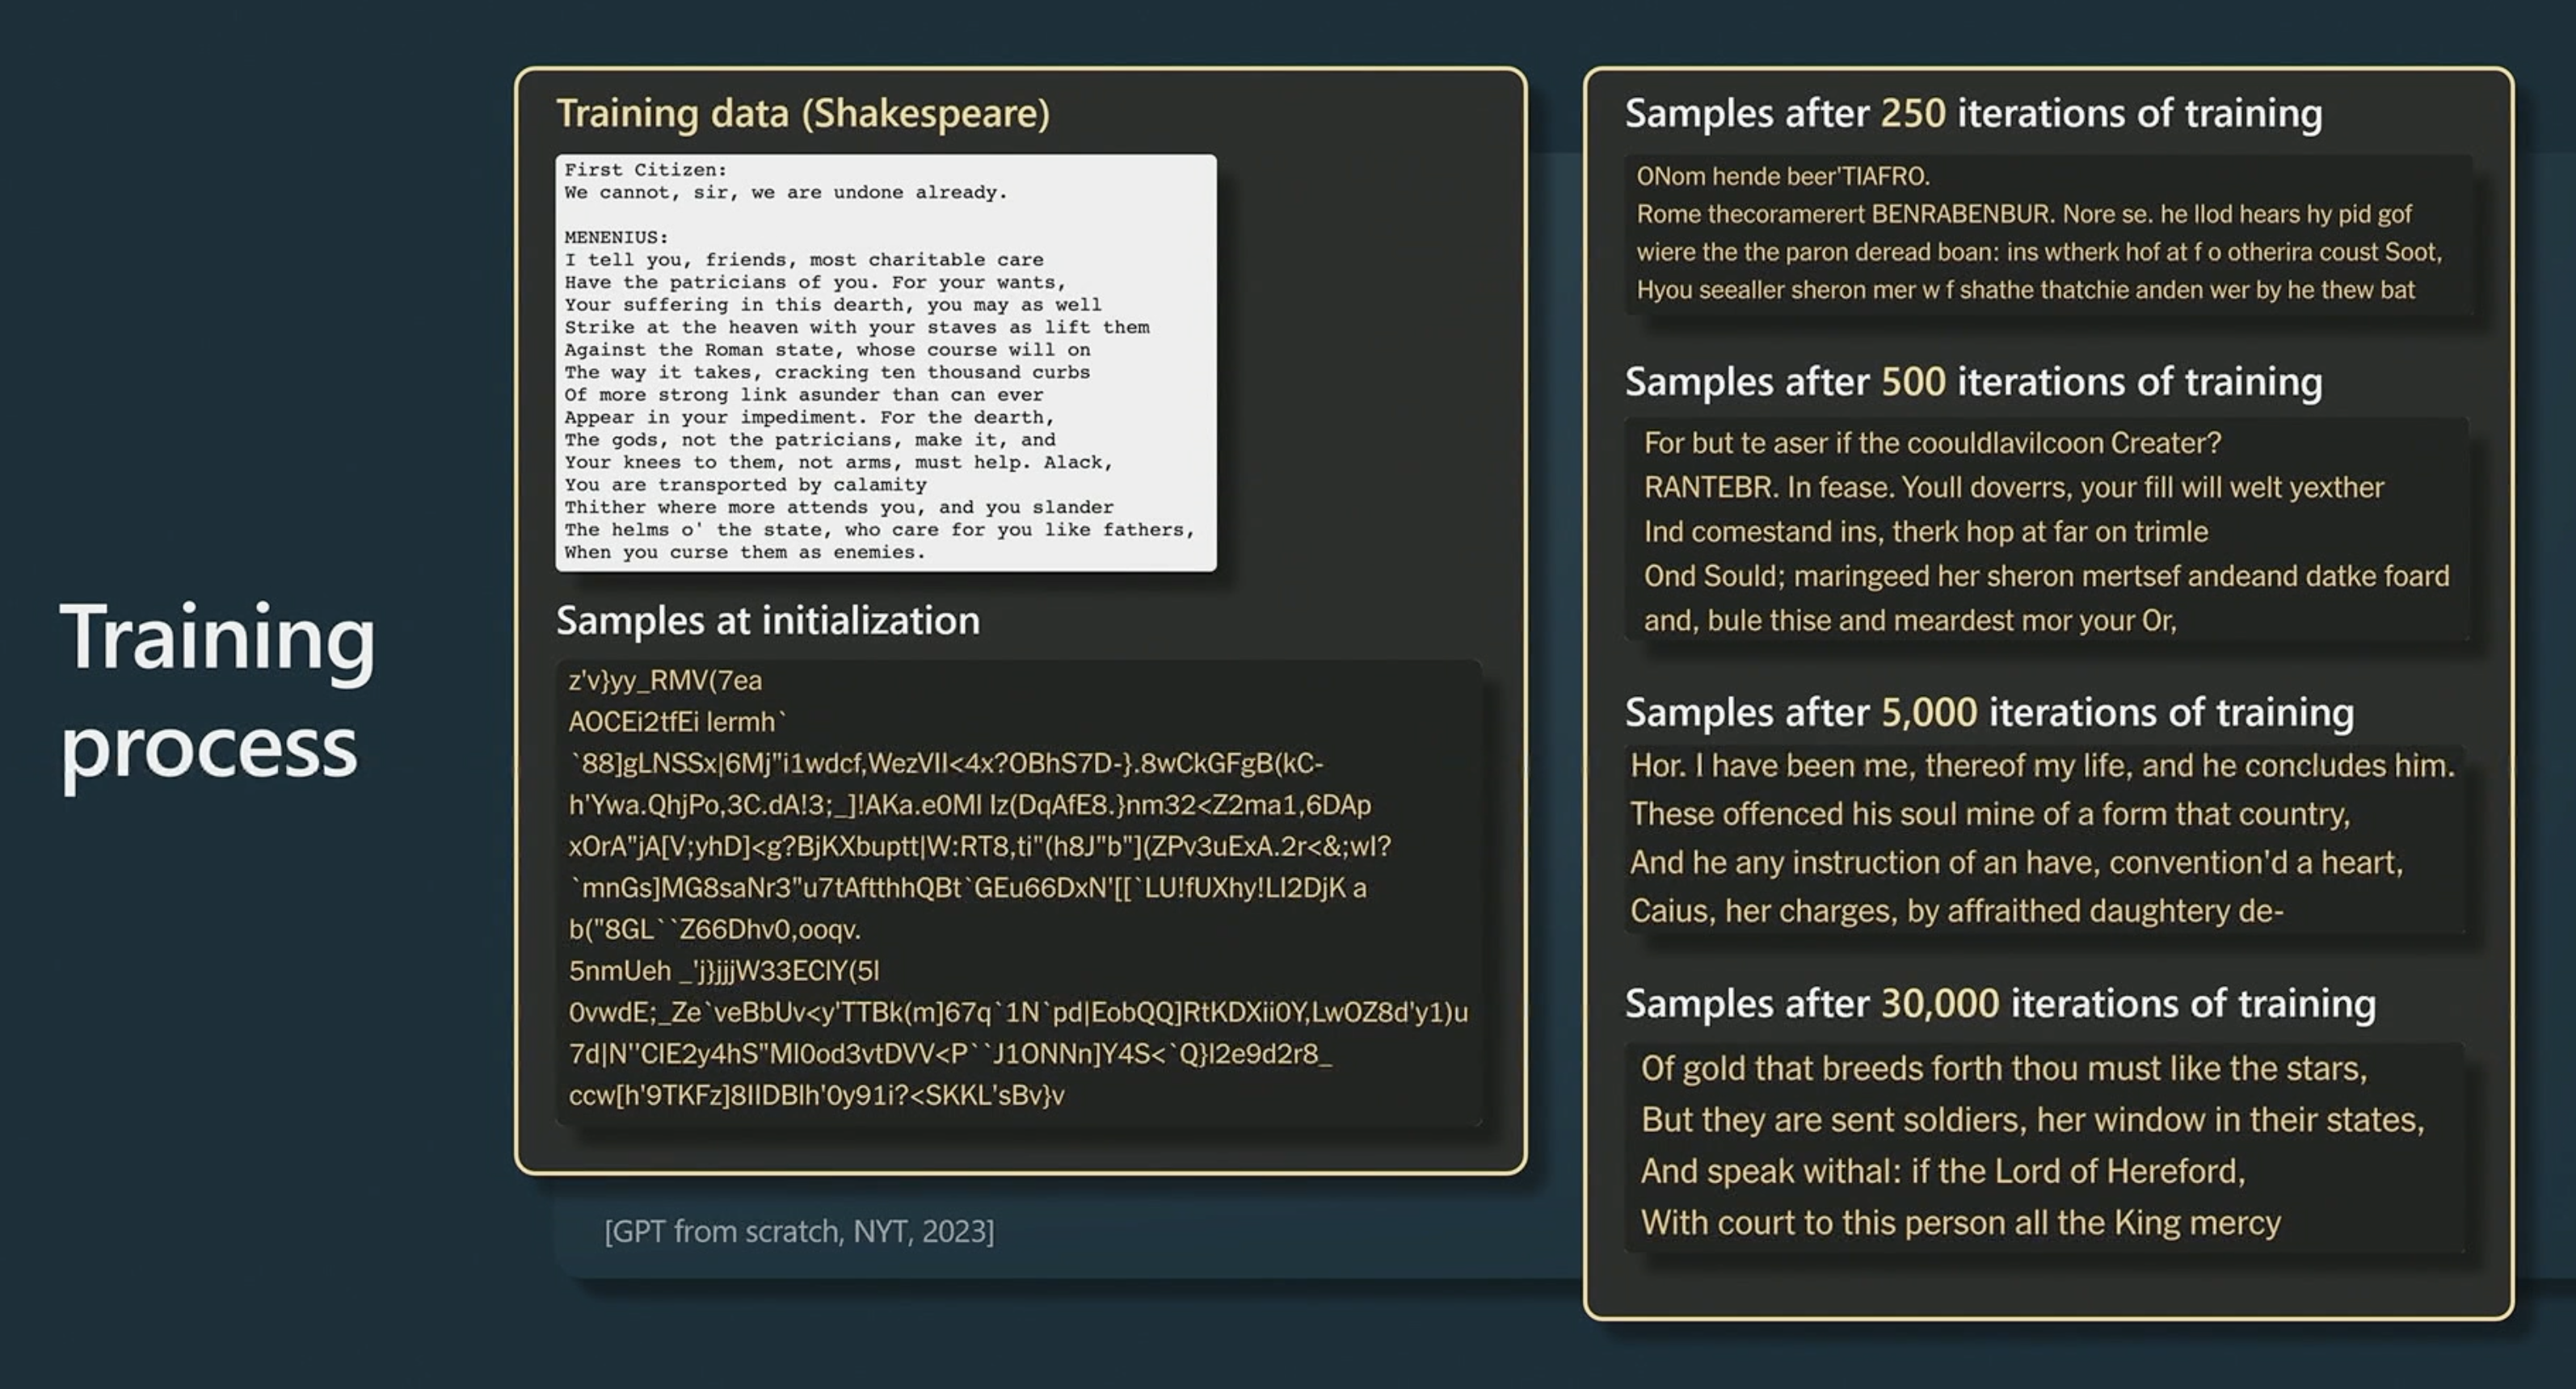2576x1389 pixels.
Task: Click line 'For but te aser if the coouldlavilcoon Creater?'
Action: 1932,443
